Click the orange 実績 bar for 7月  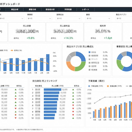click(x=111, y=112)
